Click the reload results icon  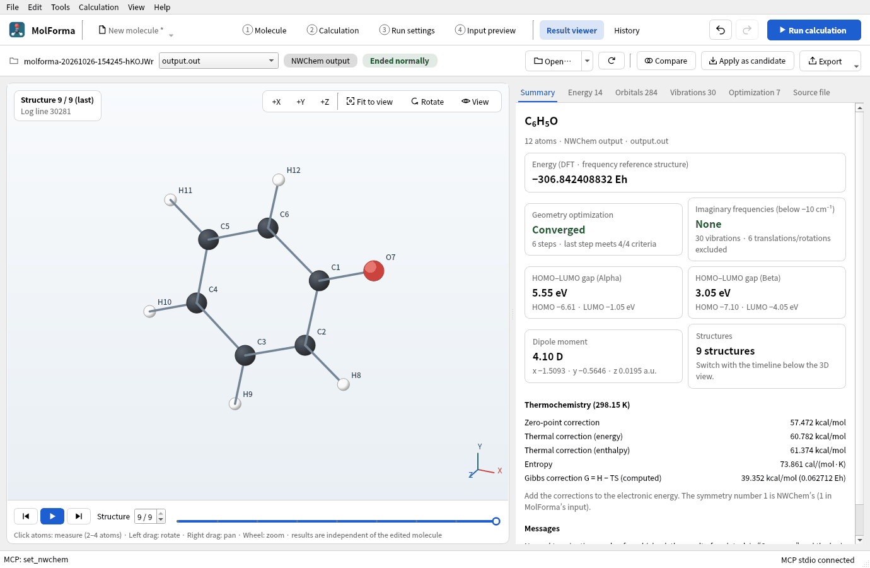(x=612, y=61)
